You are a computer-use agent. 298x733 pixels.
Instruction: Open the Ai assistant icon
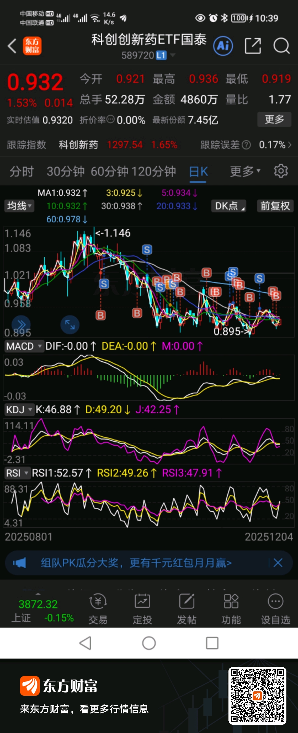pyautogui.click(x=223, y=46)
